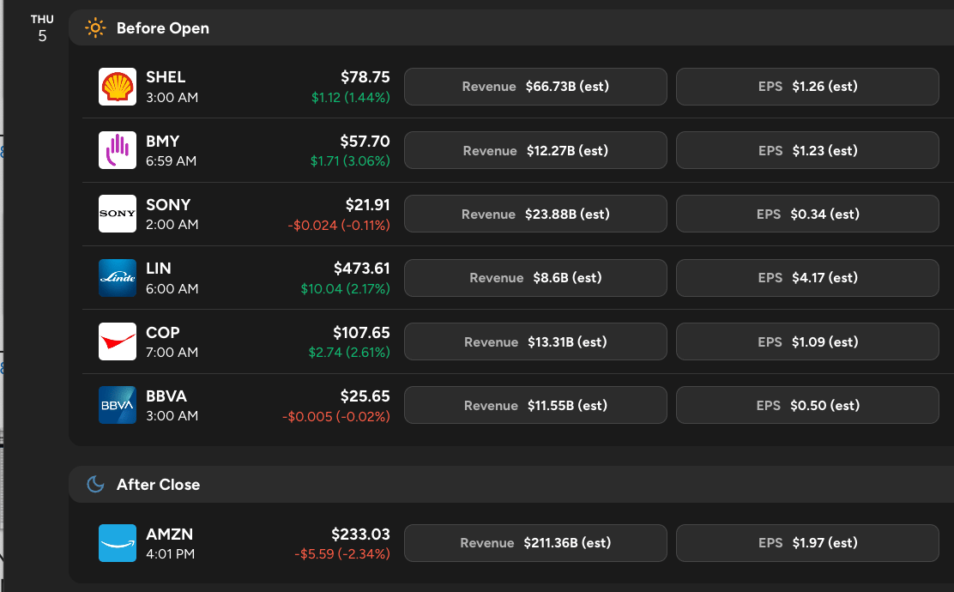Click BMY price $57.70
Image resolution: width=954 pixels, height=592 pixels.
point(365,142)
